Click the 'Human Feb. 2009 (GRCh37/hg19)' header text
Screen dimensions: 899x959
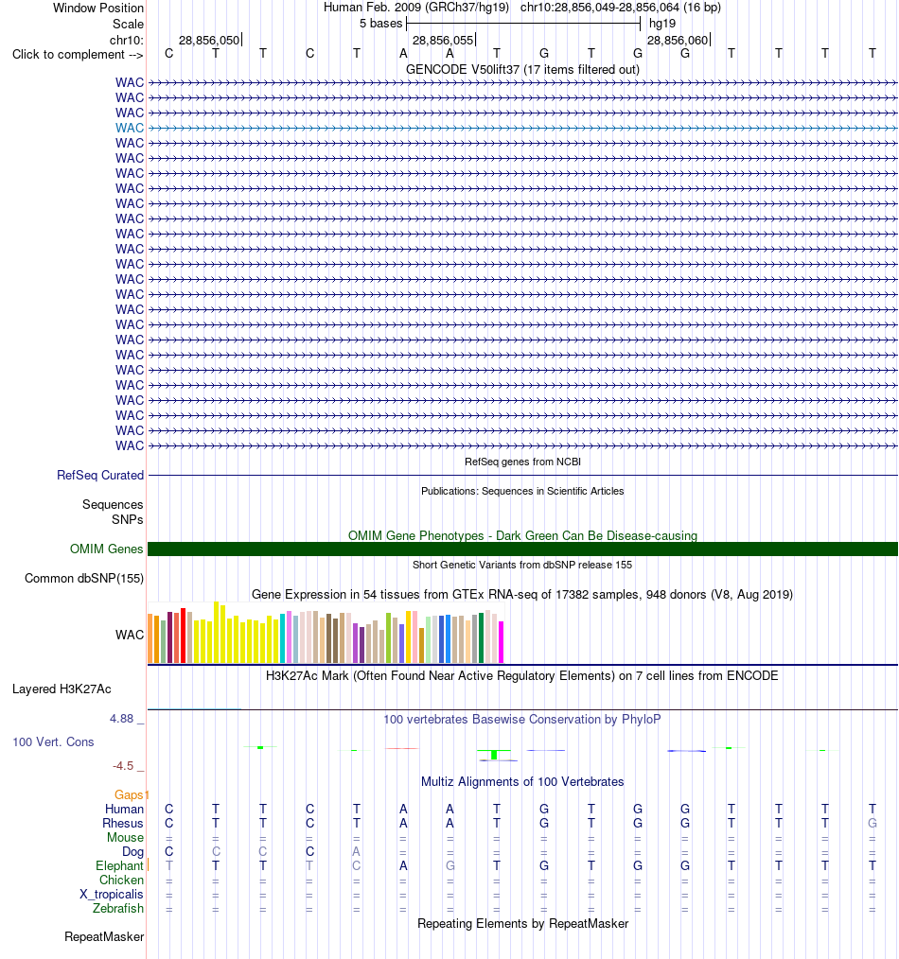click(x=416, y=8)
